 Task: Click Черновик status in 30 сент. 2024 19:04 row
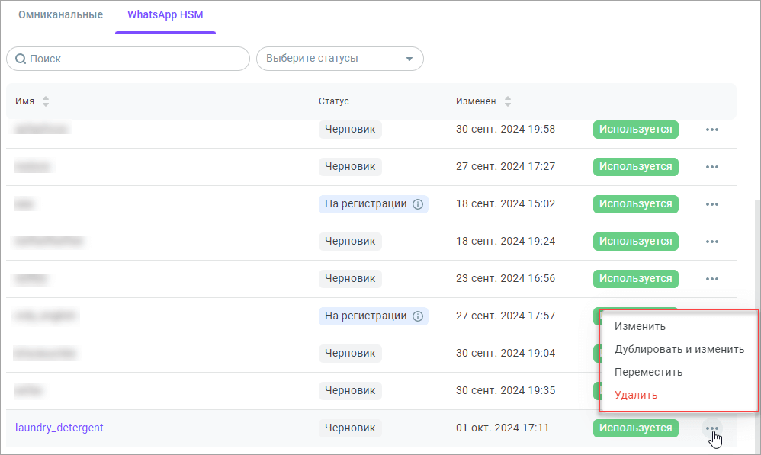pyautogui.click(x=350, y=354)
